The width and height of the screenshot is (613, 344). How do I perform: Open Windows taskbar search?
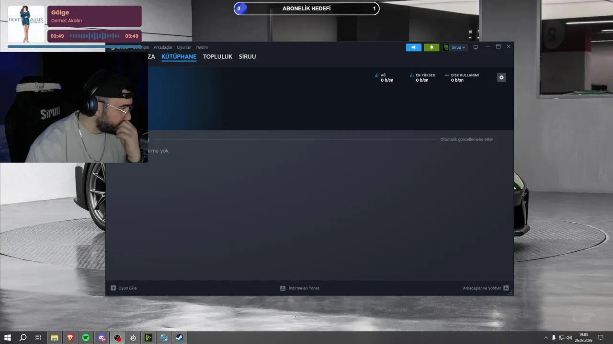(x=23, y=338)
